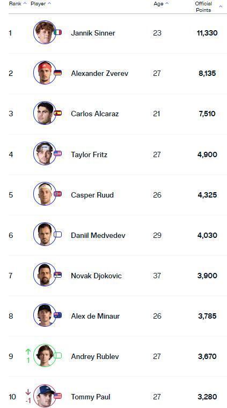The image size is (227, 408).
Task: Open Daniil Medvedev's player name link
Action: (98, 235)
